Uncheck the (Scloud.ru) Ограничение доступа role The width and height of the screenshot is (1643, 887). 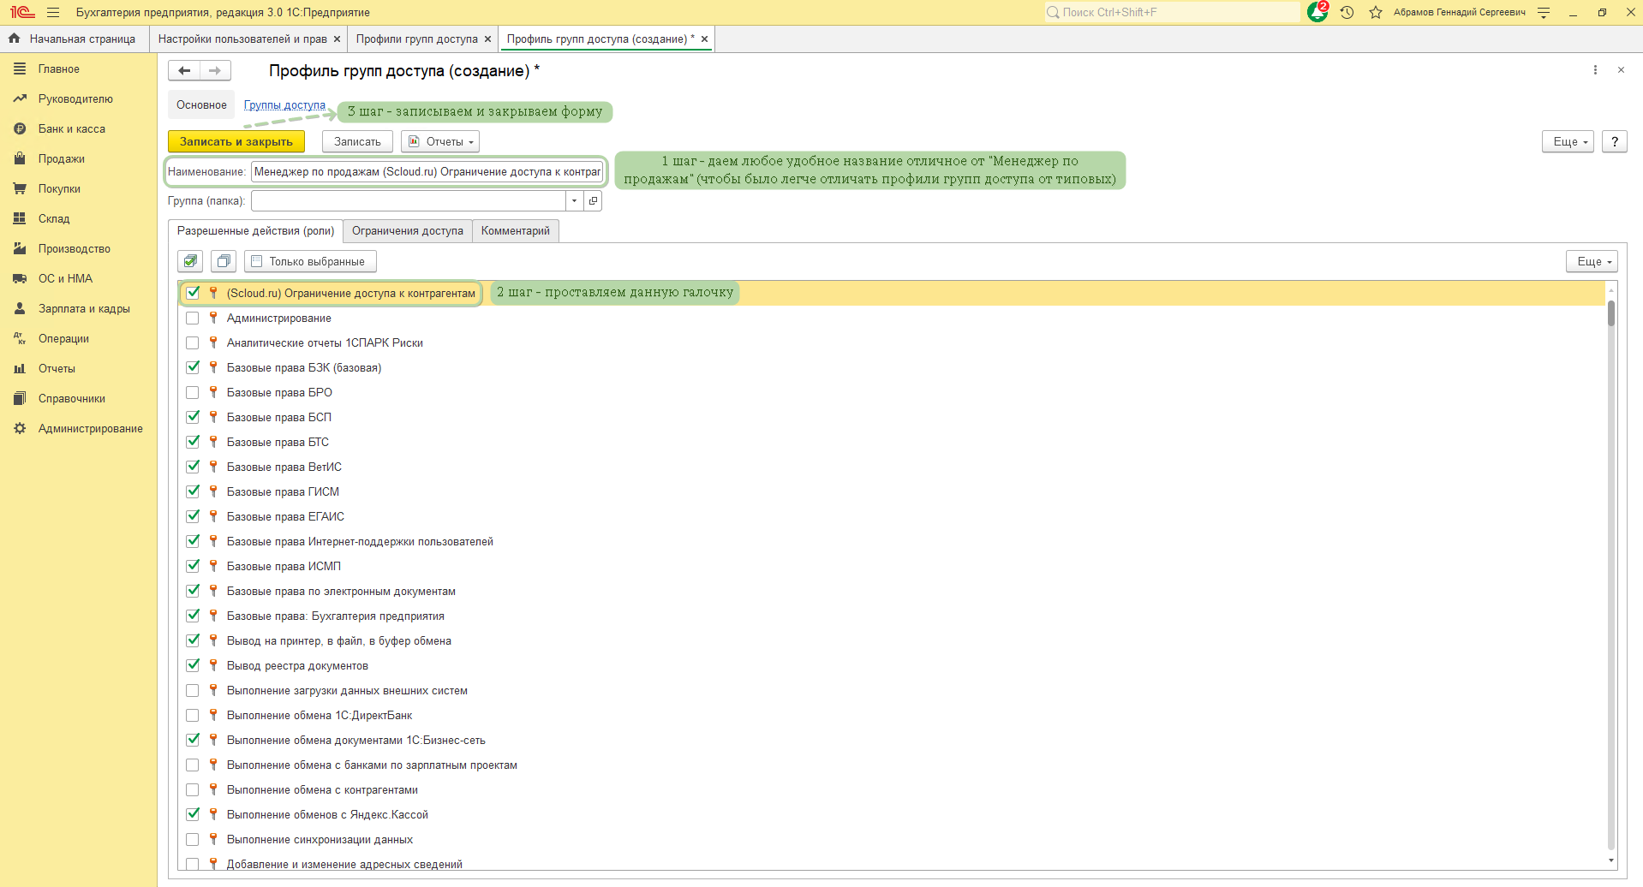tap(193, 293)
